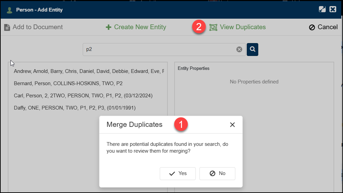Select the Daffy, ONE, PERSON result row
The width and height of the screenshot is (343, 193).
(x=75, y=108)
